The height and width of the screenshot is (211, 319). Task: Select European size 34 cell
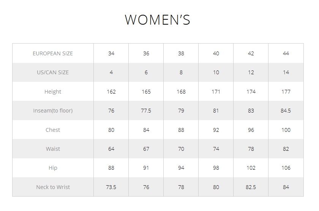[x=111, y=53]
